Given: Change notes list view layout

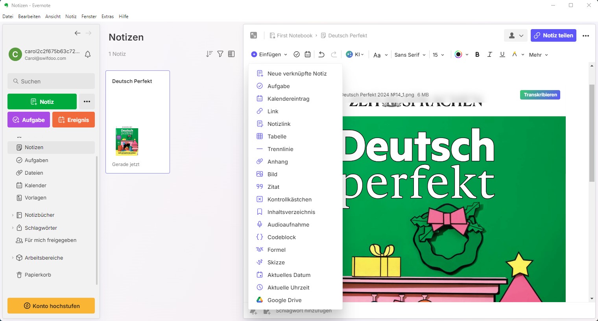Looking at the screenshot, I should (231, 54).
